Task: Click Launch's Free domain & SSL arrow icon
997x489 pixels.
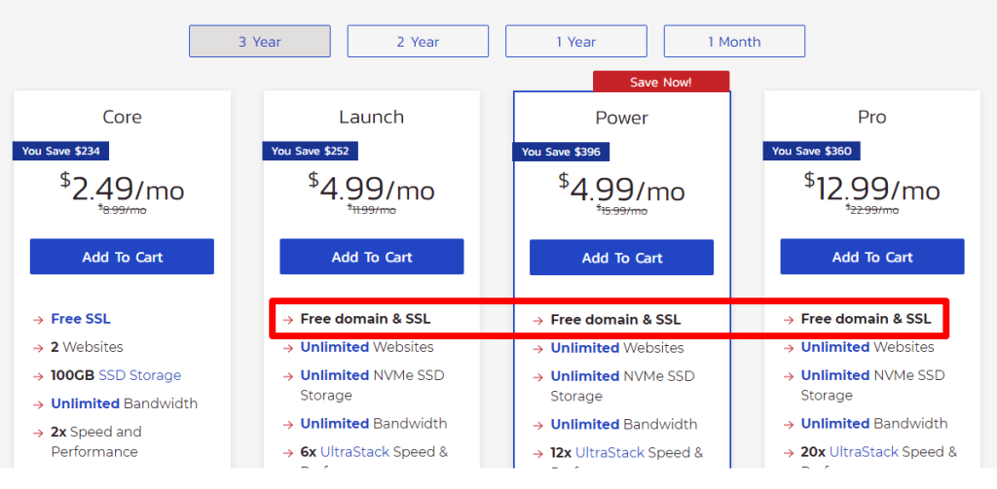Action: (x=287, y=319)
